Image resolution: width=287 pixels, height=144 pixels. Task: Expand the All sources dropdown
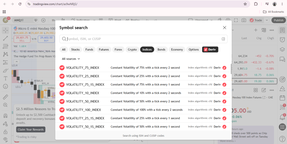pyautogui.click(x=71, y=59)
